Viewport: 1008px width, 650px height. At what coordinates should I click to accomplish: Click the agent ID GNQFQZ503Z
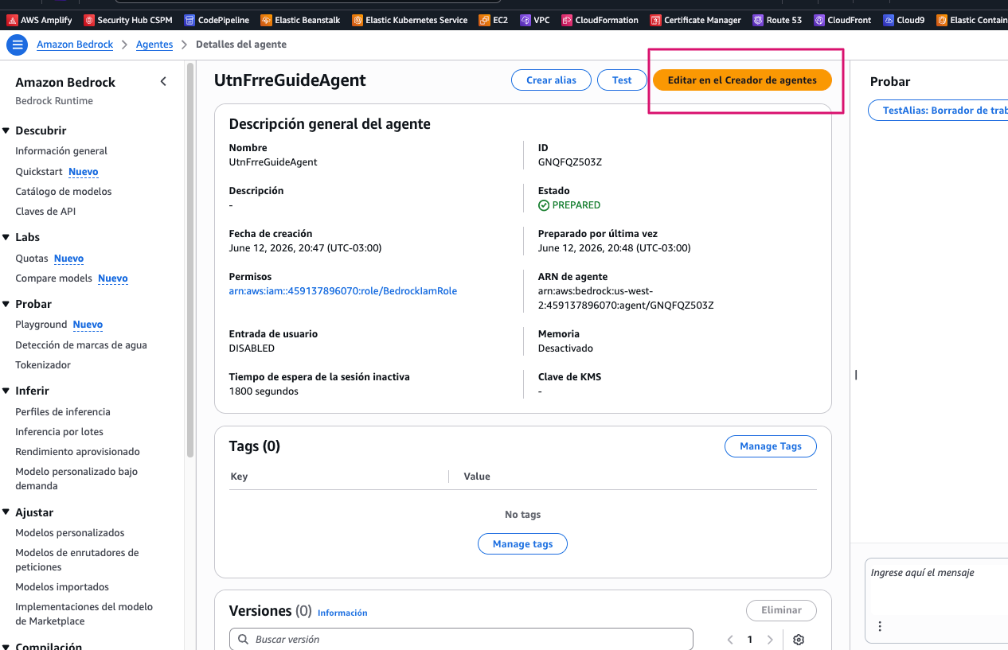click(x=570, y=162)
